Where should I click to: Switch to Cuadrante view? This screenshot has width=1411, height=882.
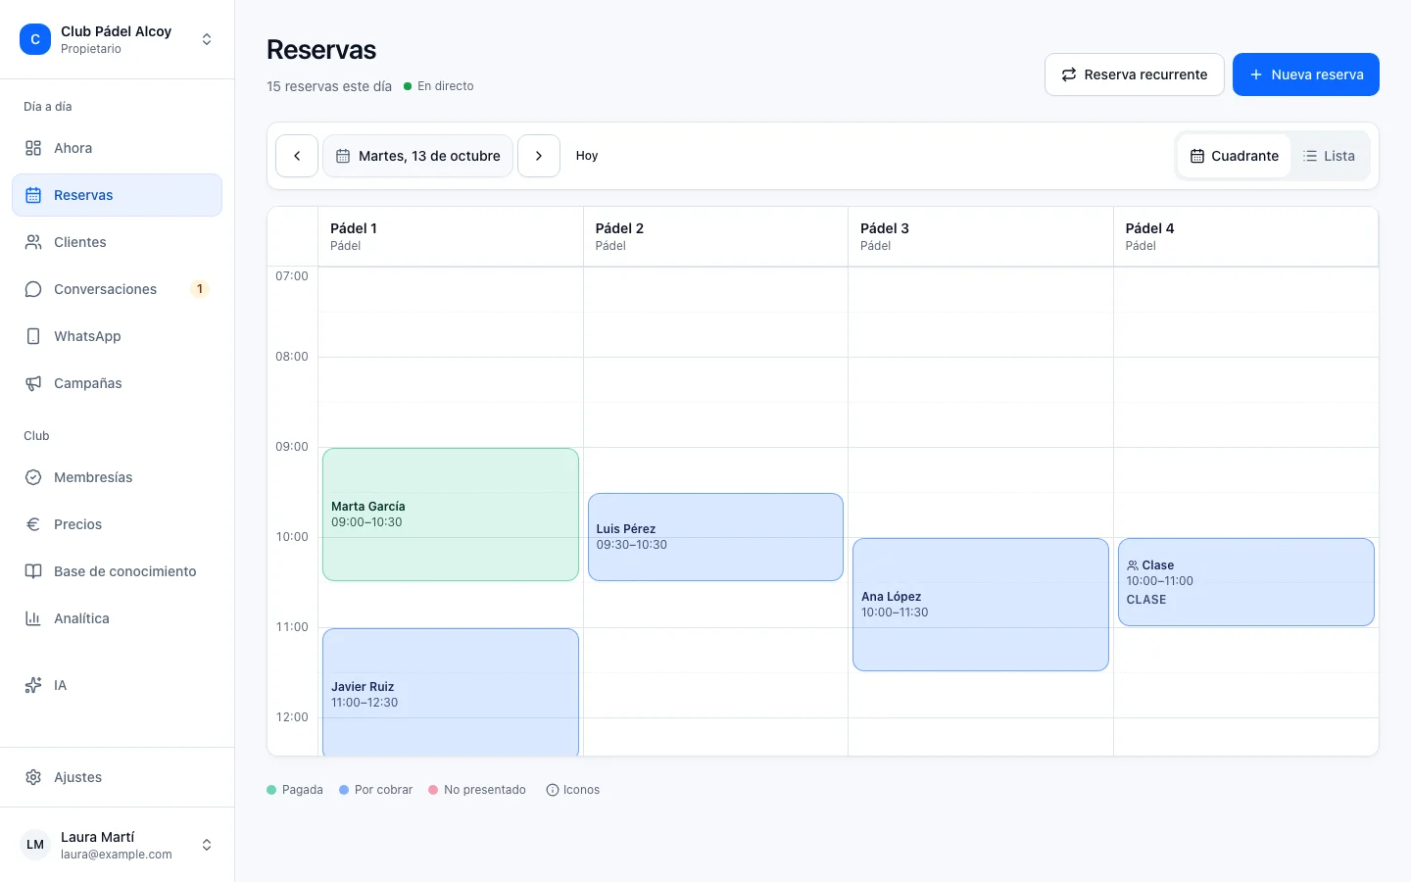[1235, 156]
